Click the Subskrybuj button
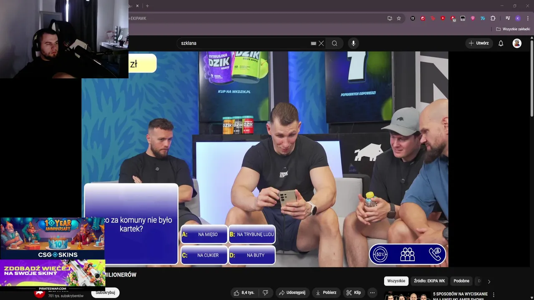Viewport: 534px width, 300px height. point(105,292)
